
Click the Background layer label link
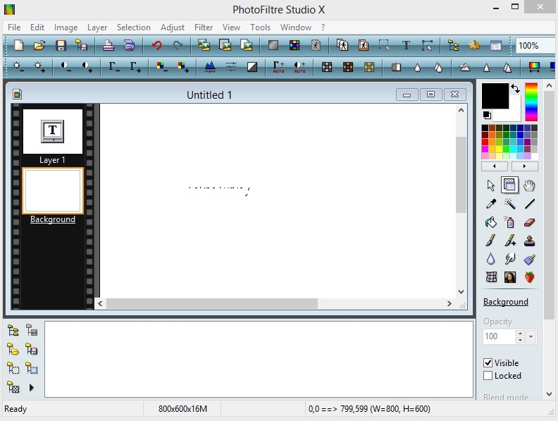(x=53, y=219)
